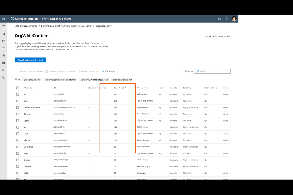Open the Contoso Finance site name

(32, 108)
